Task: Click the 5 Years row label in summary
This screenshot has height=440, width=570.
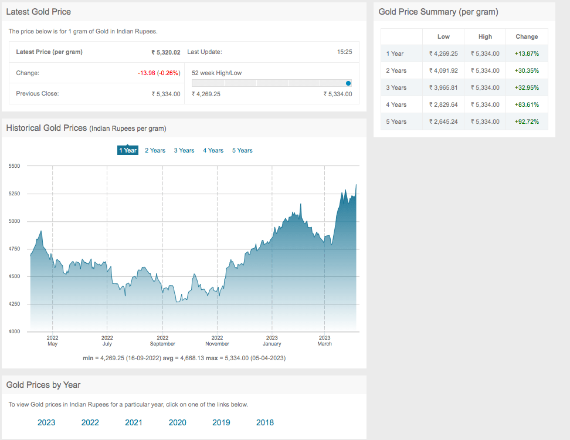Action: click(396, 122)
